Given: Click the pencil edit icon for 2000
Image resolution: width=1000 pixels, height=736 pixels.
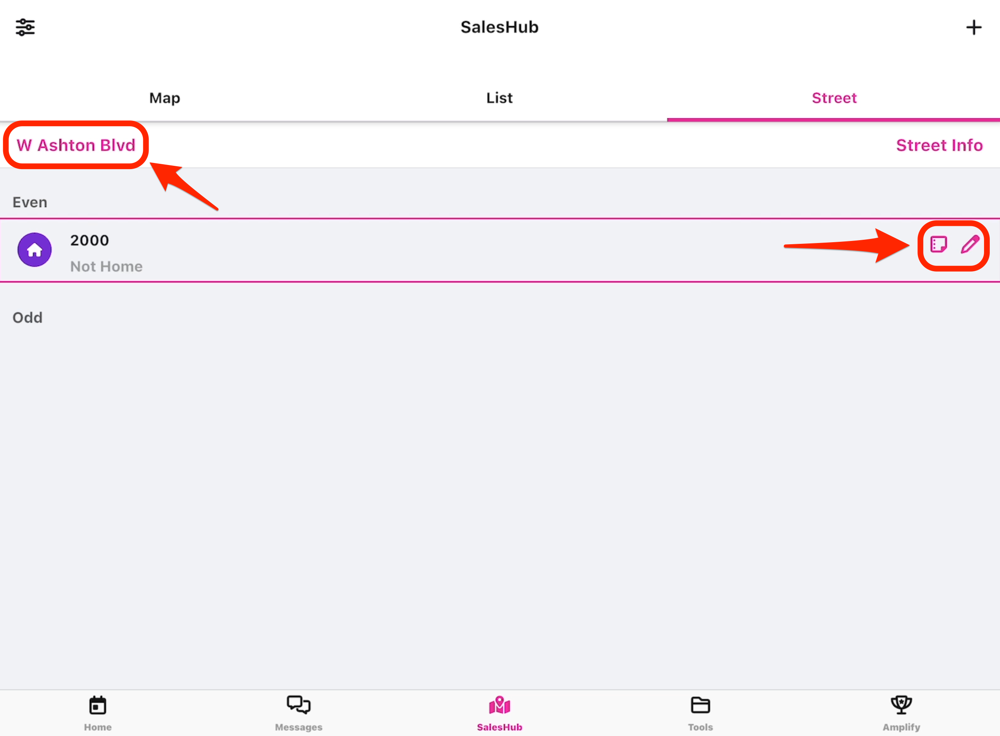Looking at the screenshot, I should 970,245.
